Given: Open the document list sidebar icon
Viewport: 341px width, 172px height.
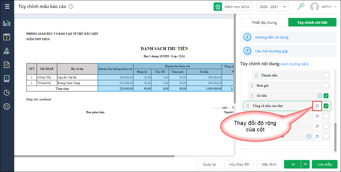Looking at the screenshot, I should 7,64.
